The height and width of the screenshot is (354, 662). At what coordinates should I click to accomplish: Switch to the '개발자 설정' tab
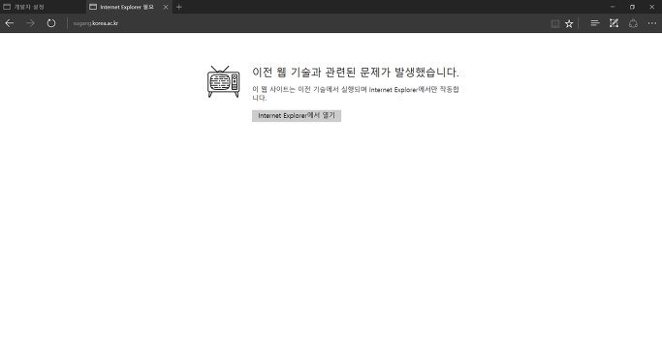[x=43, y=7]
